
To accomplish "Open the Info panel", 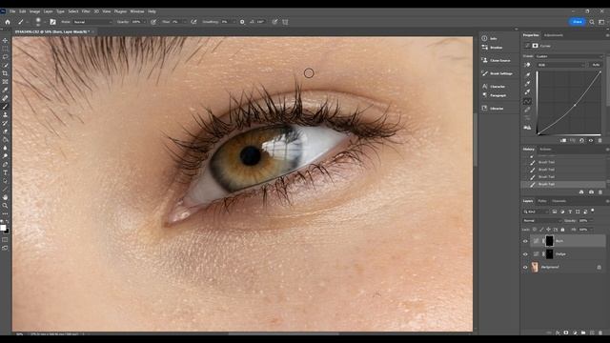I will coord(489,38).
